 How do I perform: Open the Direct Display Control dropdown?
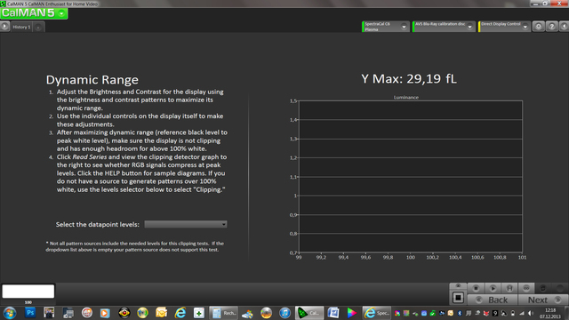point(504,27)
